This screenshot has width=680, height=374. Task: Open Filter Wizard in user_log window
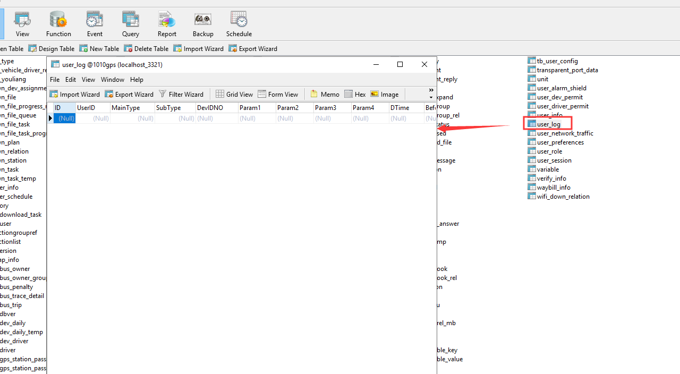click(181, 94)
